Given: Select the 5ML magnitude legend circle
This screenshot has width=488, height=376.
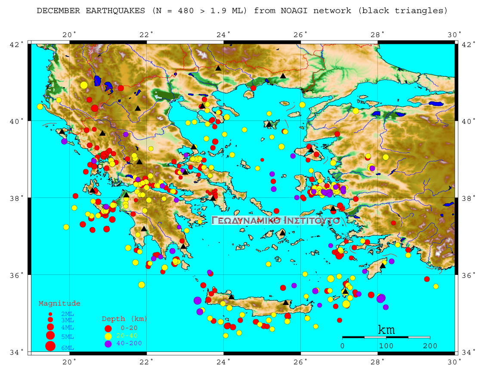Looking at the screenshot, I should point(50,335).
